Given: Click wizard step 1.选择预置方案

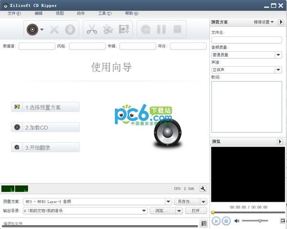Looking at the screenshot, I should coord(45,107).
